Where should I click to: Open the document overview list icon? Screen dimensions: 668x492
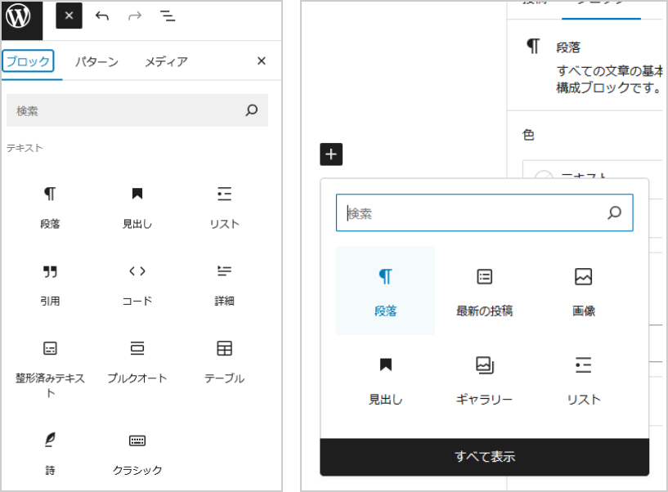tap(167, 16)
